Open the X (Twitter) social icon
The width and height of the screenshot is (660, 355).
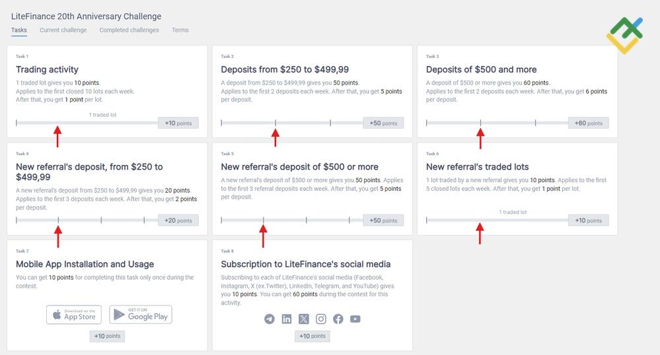[x=303, y=319]
